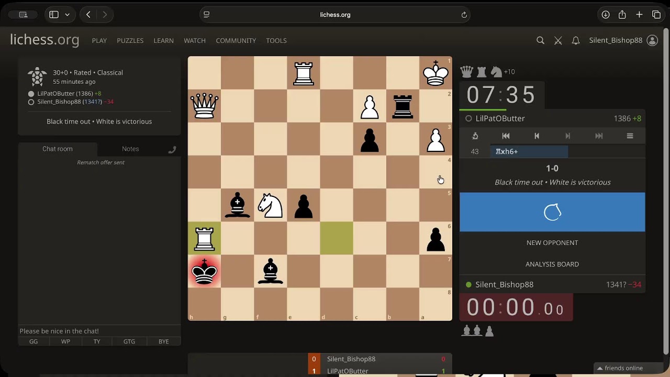670x377 pixels.
Task: Click the reader page icon in address bar
Action: point(207,15)
